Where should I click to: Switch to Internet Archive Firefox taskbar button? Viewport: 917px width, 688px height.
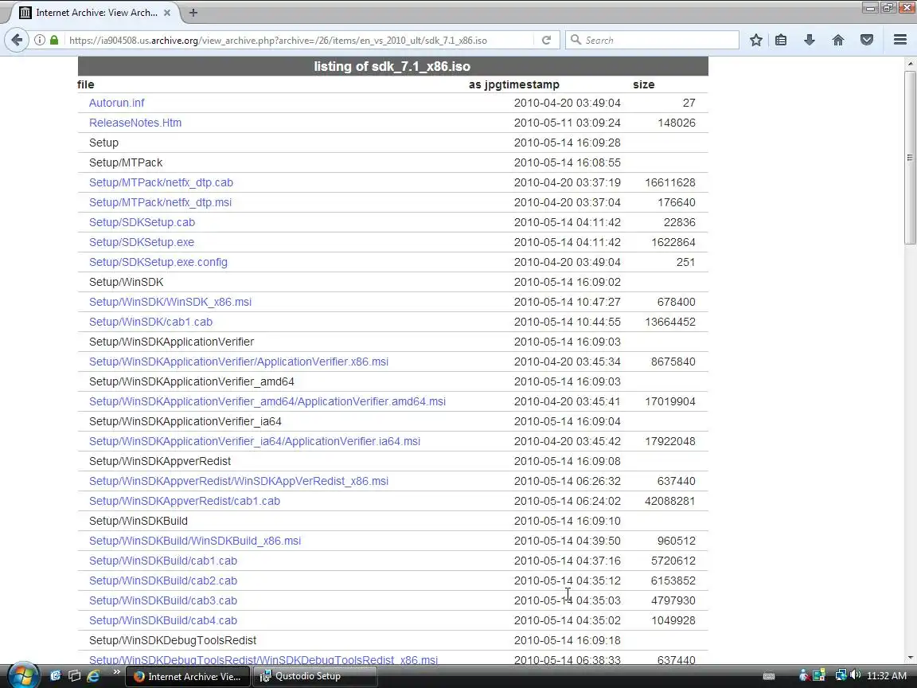coord(188,676)
